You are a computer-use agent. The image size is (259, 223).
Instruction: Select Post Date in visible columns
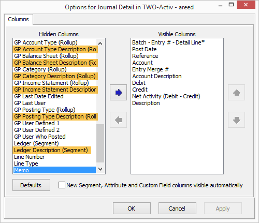pos(145,49)
